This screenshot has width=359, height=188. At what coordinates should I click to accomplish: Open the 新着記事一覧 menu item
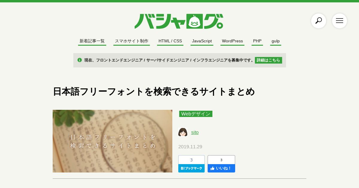[92, 41]
